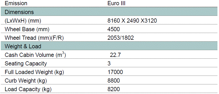This screenshot has height=94, width=219.
Task: Click the (LxWxH) (mm) label
Action: click(x=23, y=21)
